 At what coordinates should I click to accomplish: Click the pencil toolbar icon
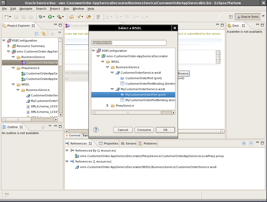[x=79, y=17]
